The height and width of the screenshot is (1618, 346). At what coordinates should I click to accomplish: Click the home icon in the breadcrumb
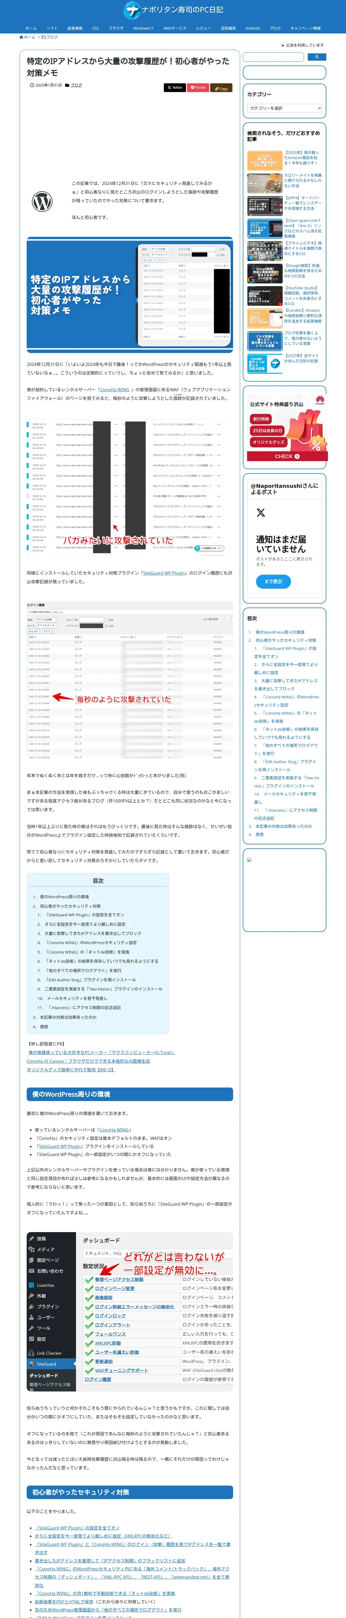tap(21, 37)
